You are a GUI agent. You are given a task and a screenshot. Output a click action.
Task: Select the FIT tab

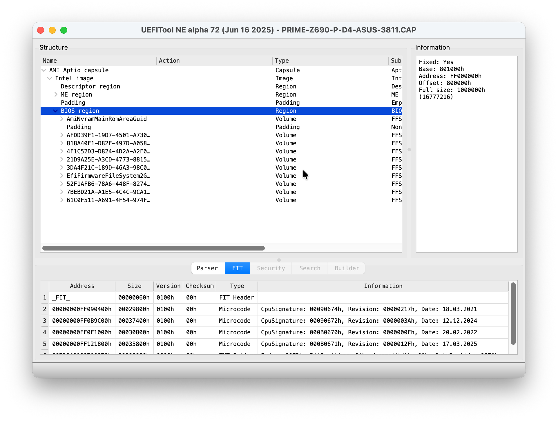pyautogui.click(x=237, y=268)
